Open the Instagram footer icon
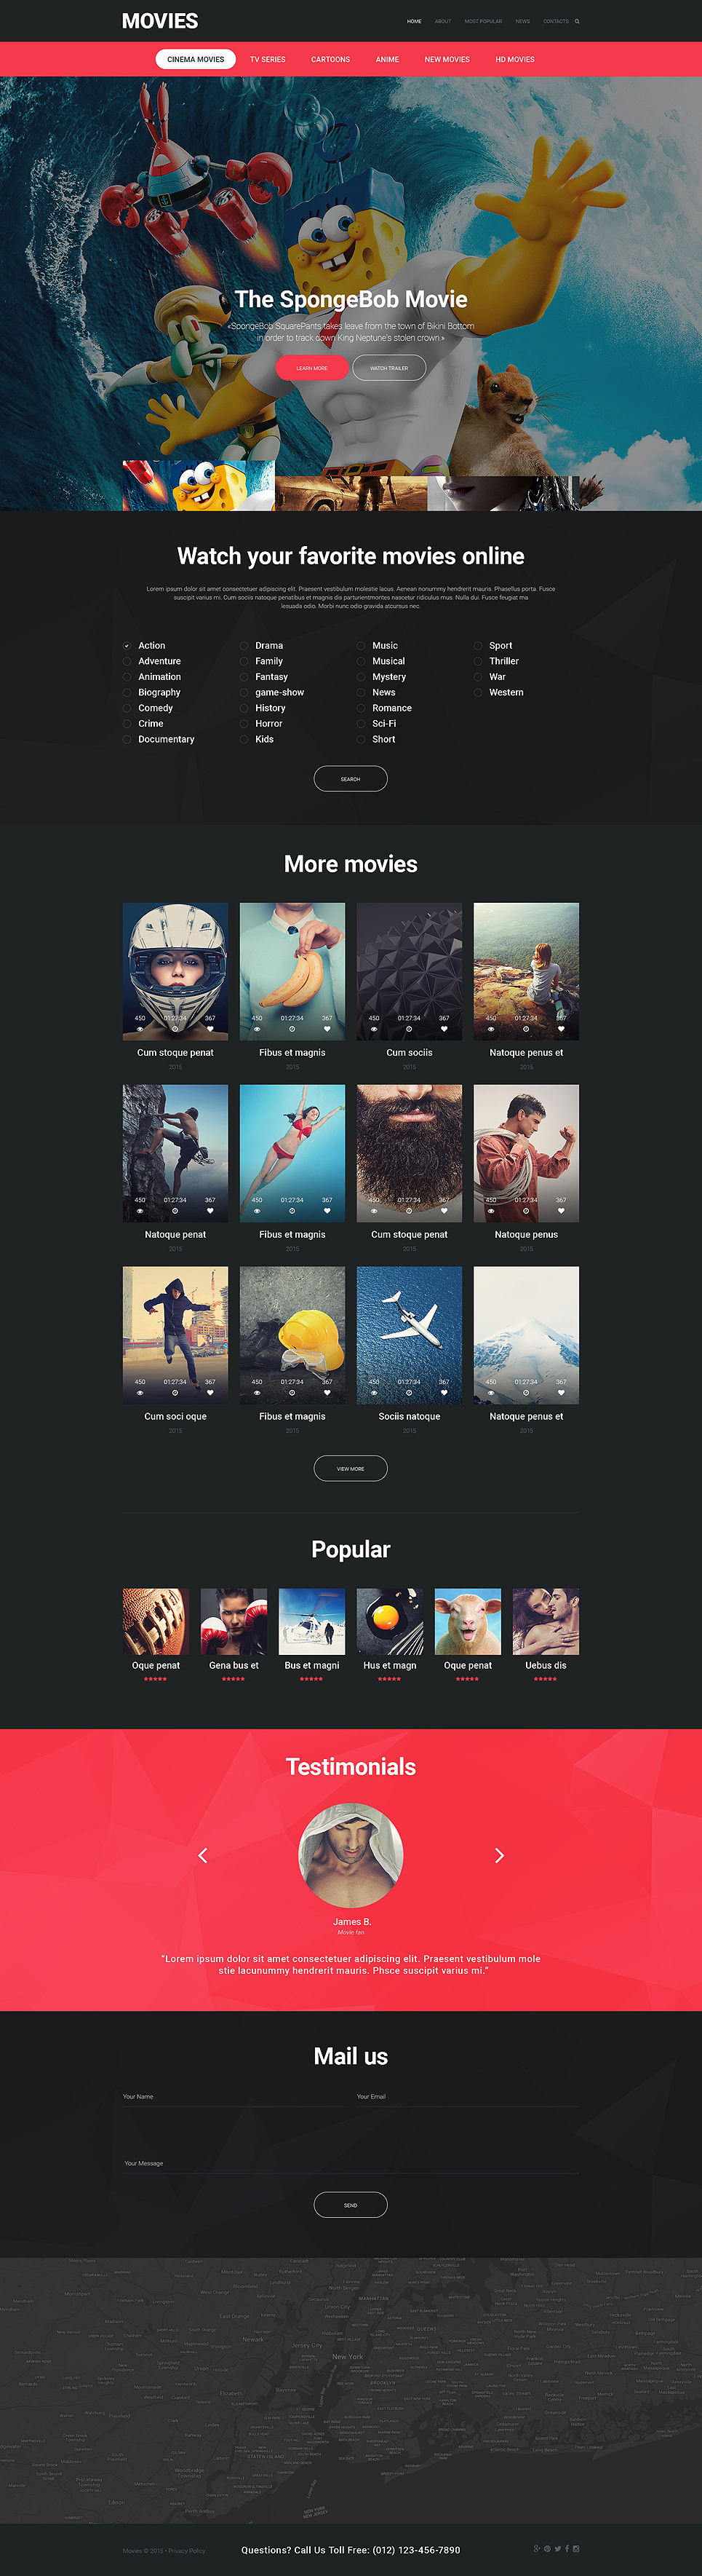 point(575,2549)
